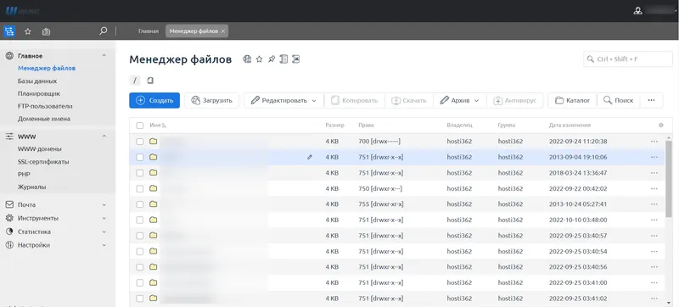Click the Каталог button
Image resolution: width=679 pixels, height=307 pixels.
[572, 100]
